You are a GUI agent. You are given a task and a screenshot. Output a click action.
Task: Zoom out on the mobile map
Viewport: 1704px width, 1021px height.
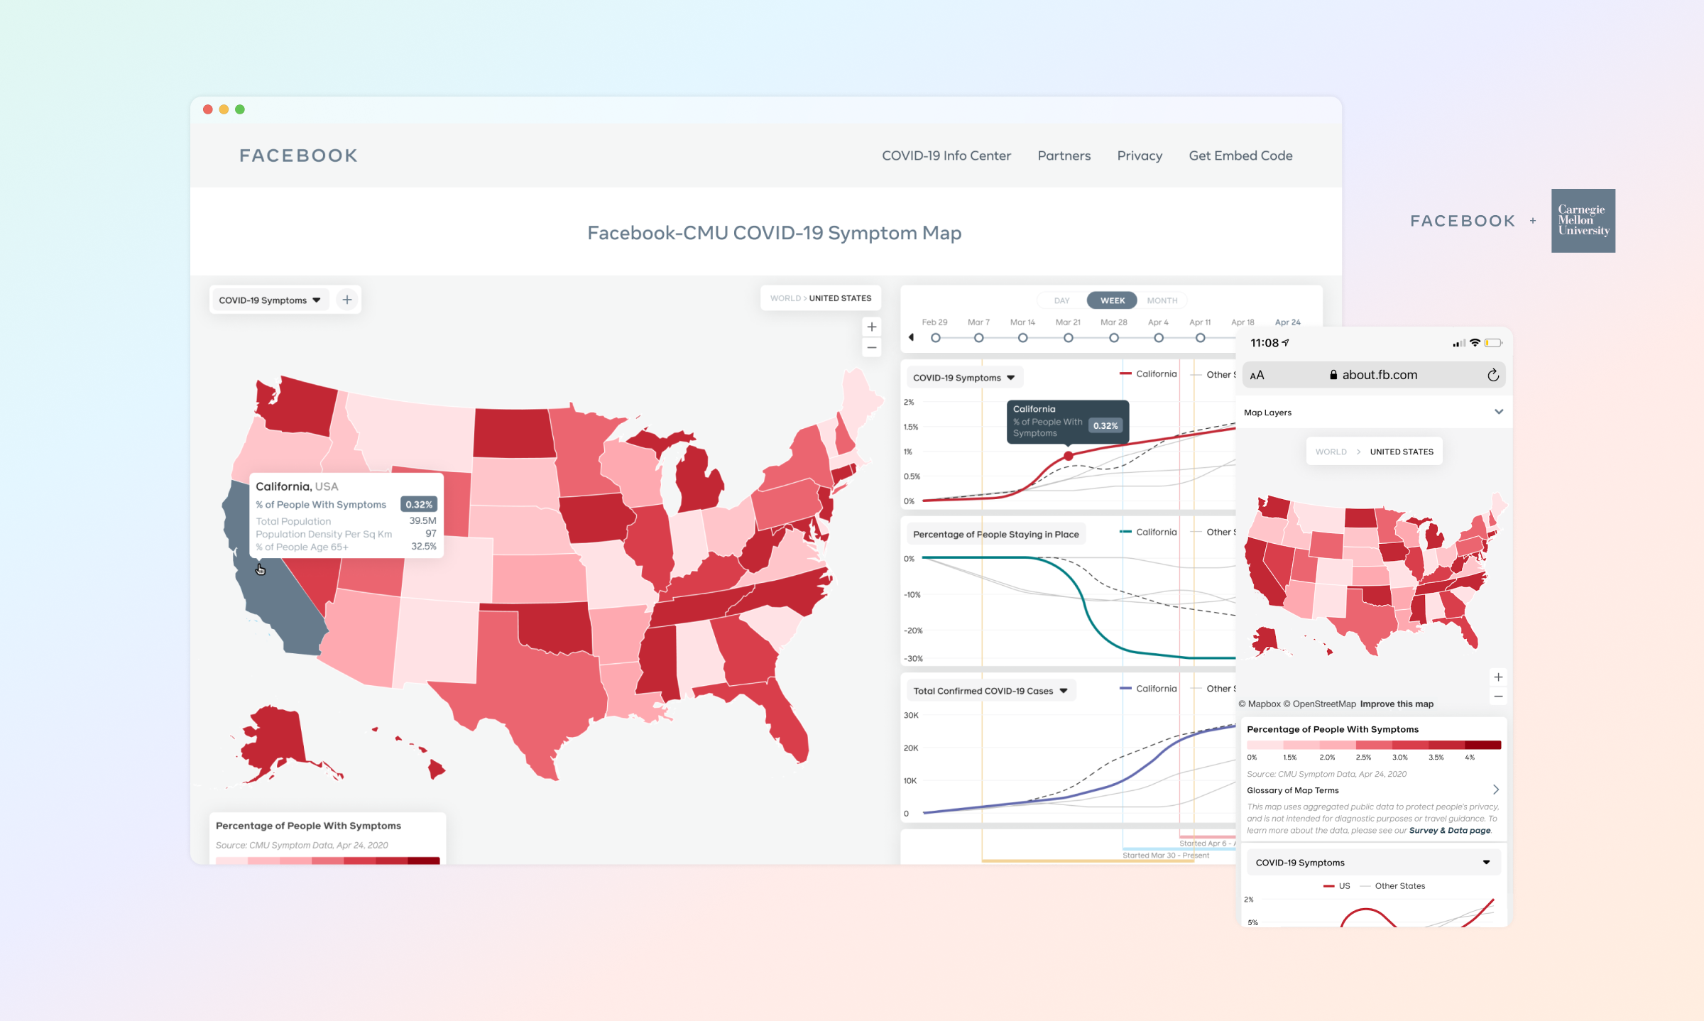[1498, 697]
